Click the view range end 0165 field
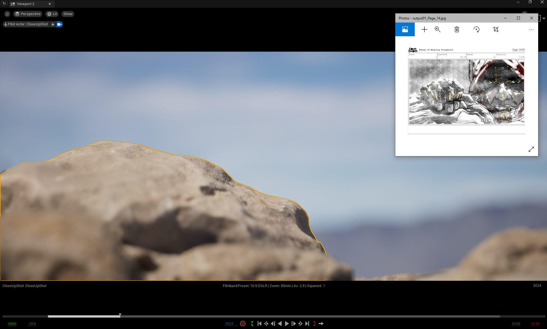Screen dimensions: 547x329 516,324
